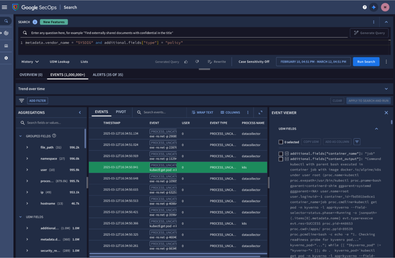Screen dimensions: 395x258
Task: Open the date range February 10 - March 12
Action: pyautogui.click(x=313, y=62)
